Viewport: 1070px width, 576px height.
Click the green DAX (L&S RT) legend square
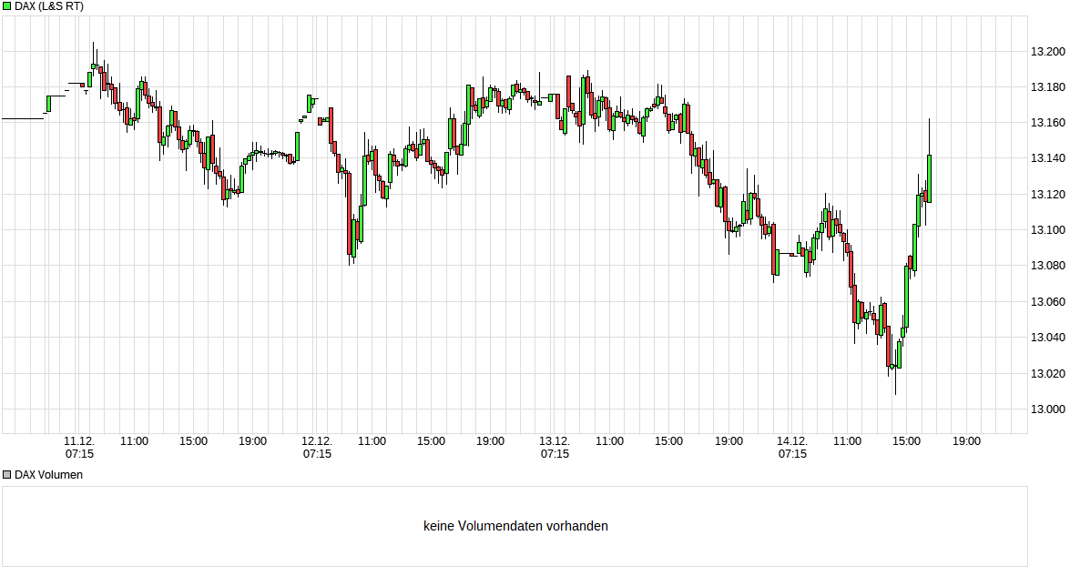pos(6,6)
